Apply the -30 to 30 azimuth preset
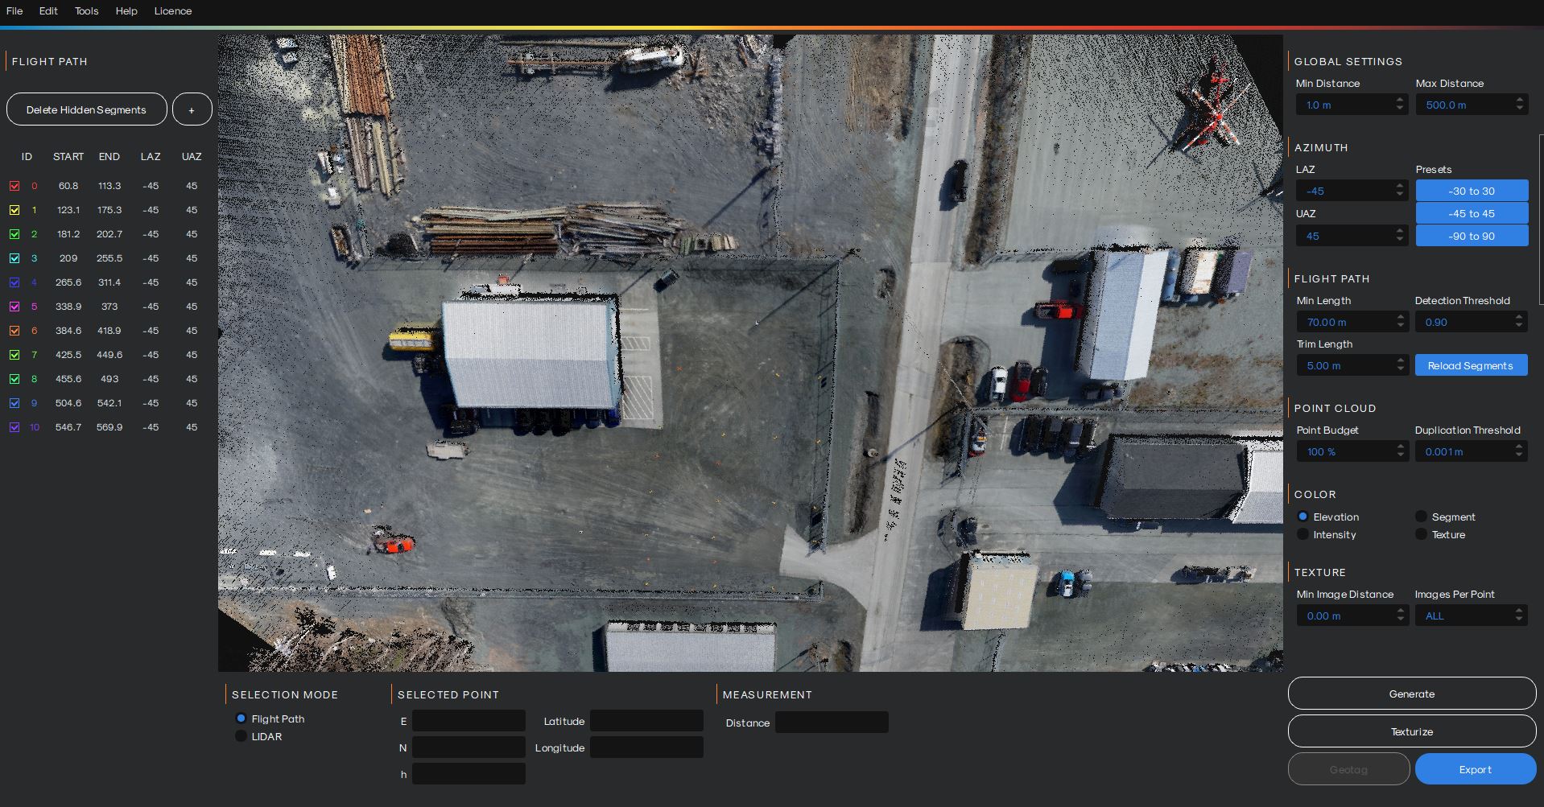This screenshot has width=1544, height=807. coord(1471,191)
